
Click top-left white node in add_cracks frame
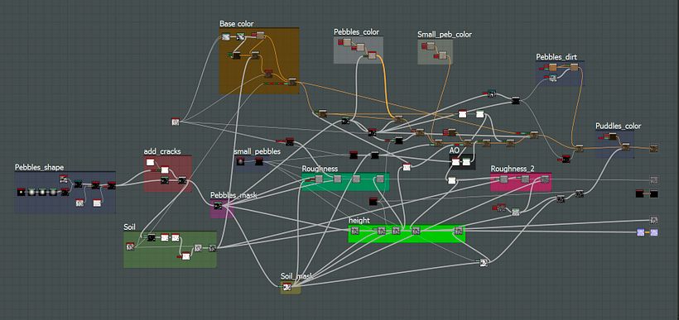[x=150, y=163]
